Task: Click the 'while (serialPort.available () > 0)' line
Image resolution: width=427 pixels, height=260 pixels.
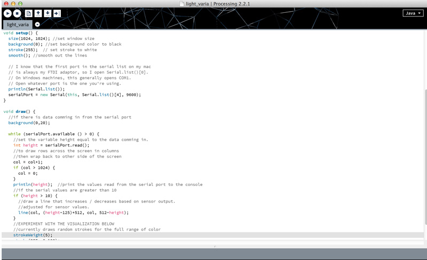Action: (x=54, y=134)
